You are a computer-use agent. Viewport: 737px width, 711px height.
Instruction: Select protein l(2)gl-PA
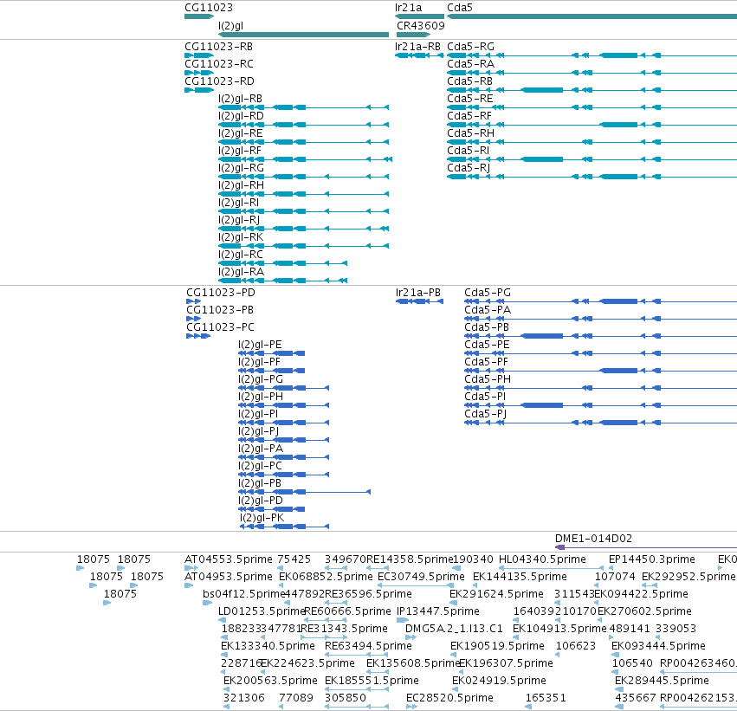click(x=261, y=449)
